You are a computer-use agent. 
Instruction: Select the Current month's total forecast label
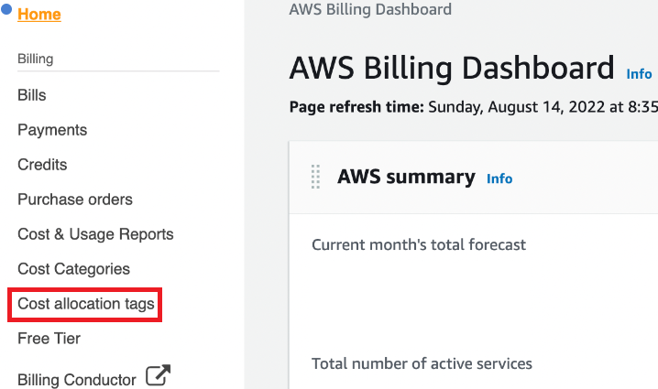419,244
